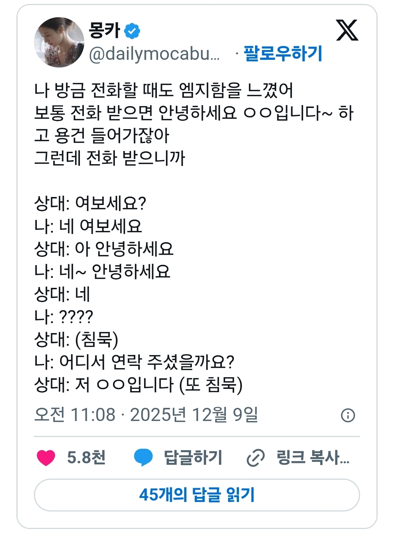
Task: Click the line 나: 어디서 연락 주셨을까요?
Action: click(134, 362)
